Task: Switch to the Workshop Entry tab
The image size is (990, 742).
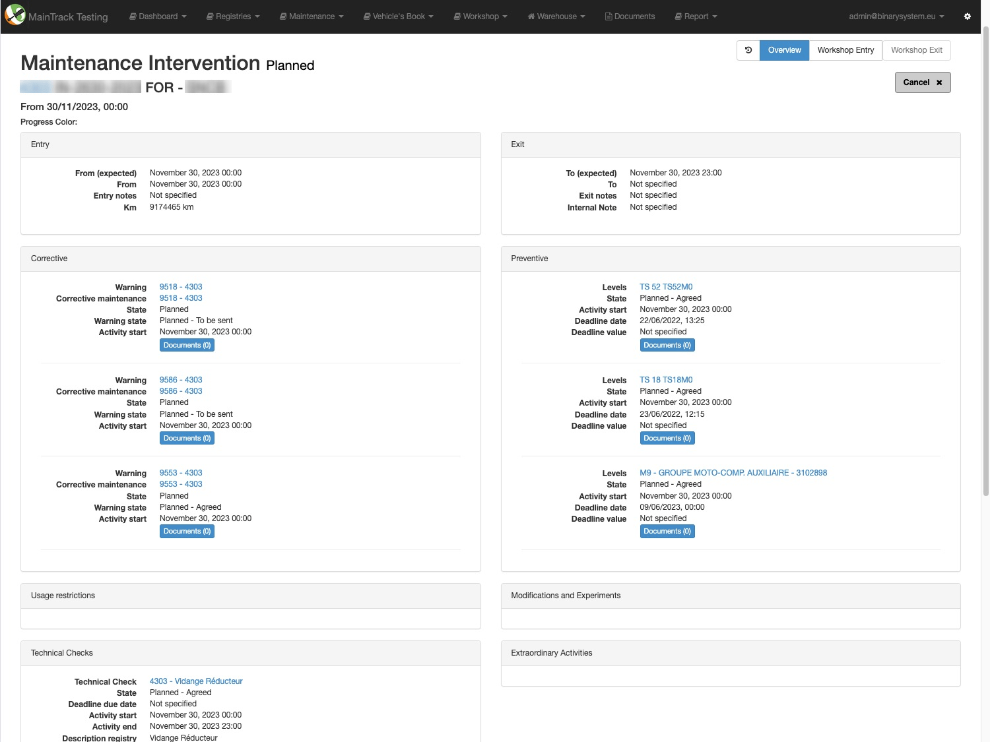Action: (845, 50)
